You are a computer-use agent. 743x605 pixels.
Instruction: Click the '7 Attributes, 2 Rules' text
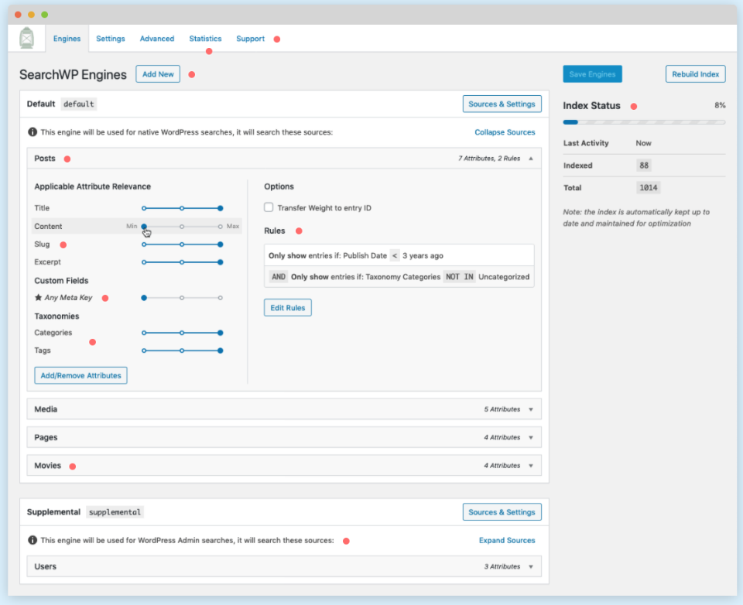coord(489,159)
